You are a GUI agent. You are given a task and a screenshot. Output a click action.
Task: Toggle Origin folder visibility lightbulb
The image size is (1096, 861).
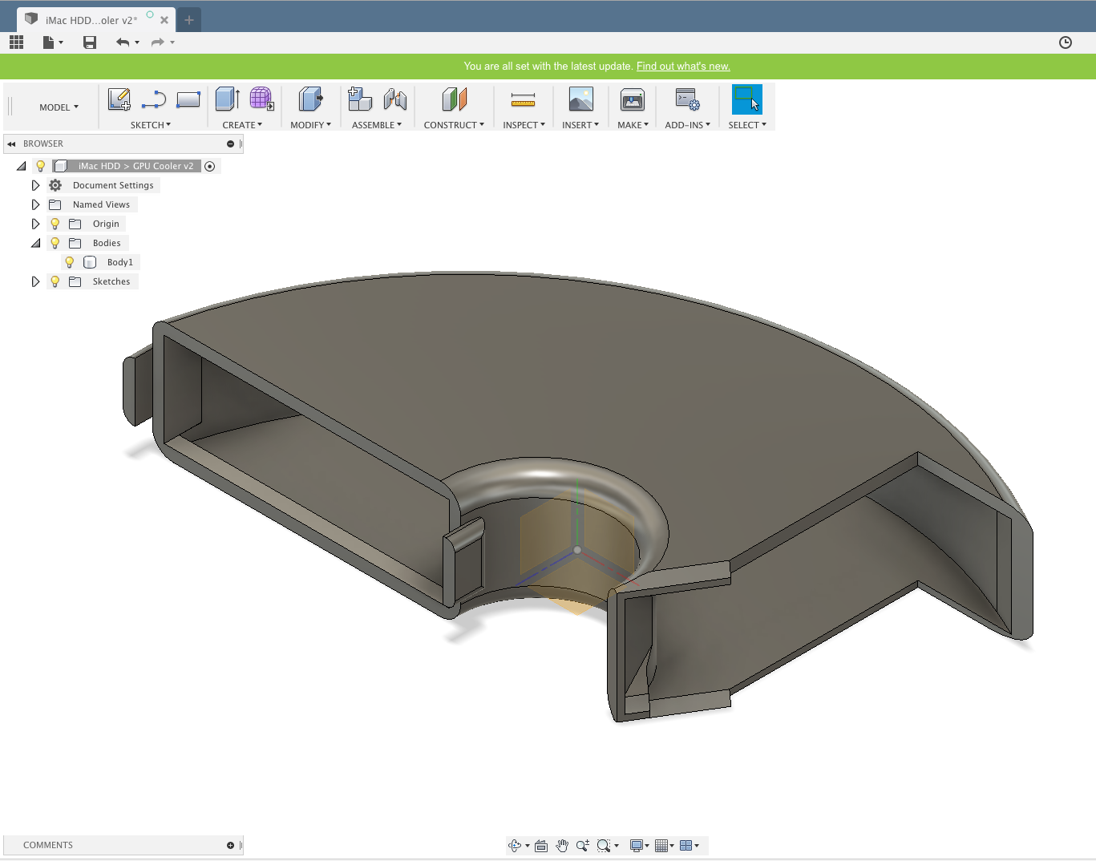(55, 224)
